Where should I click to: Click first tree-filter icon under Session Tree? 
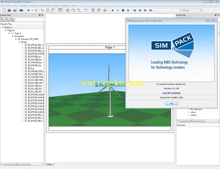coord(3,19)
